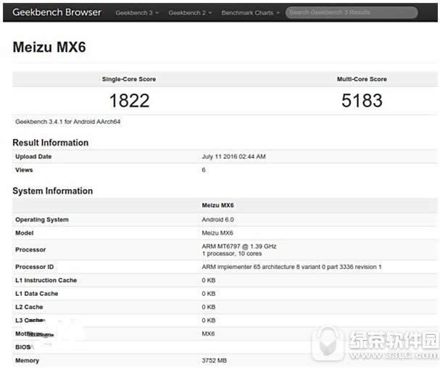Image resolution: width=440 pixels, height=369 pixels.
Task: Select the Processor ID row label
Action: tap(35, 267)
